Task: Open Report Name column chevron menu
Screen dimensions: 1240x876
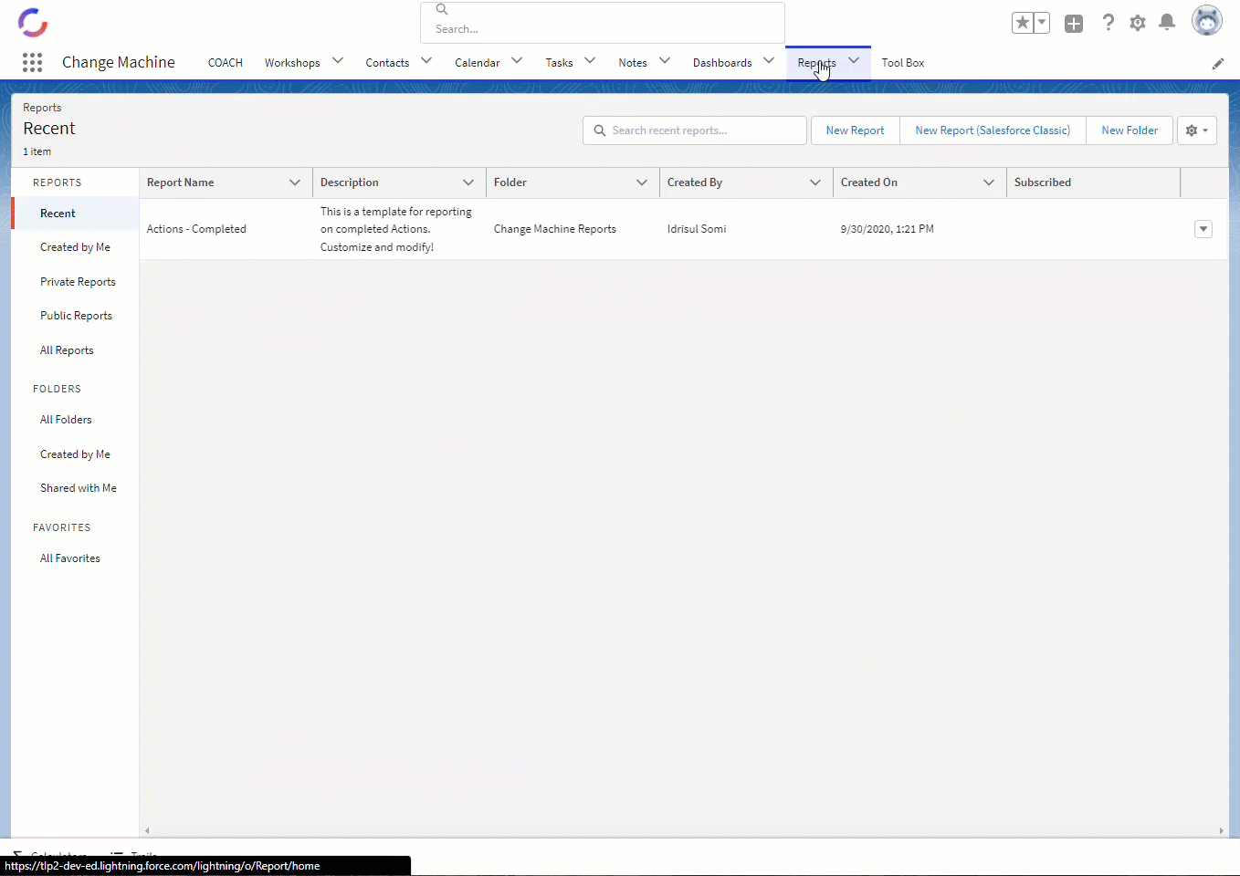Action: click(x=295, y=182)
